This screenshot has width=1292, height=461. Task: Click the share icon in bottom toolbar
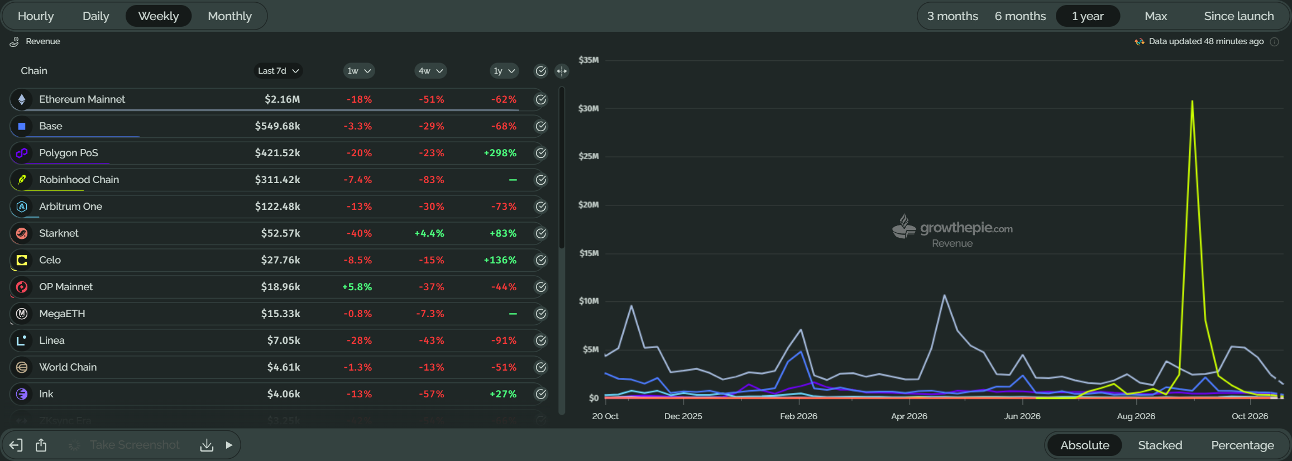41,445
